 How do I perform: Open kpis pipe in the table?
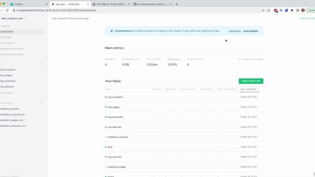pos(110,147)
